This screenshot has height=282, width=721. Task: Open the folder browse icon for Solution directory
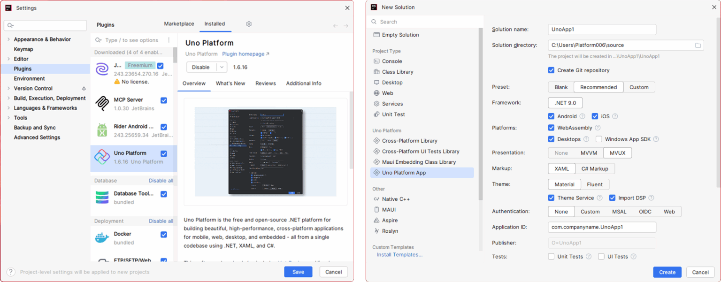pyautogui.click(x=698, y=45)
